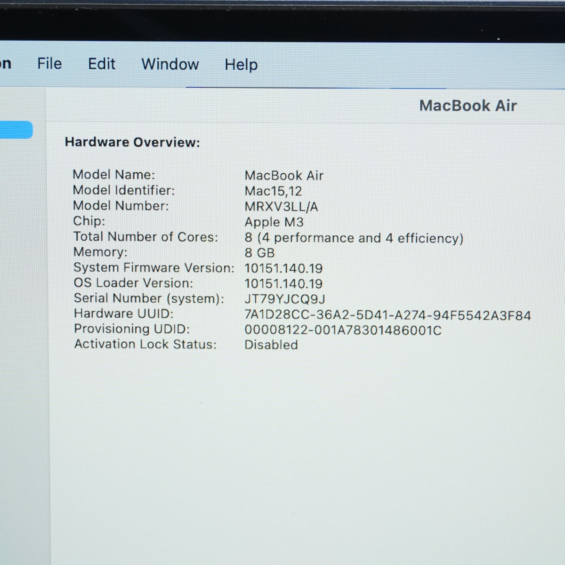565x565 pixels.
Task: Select the serial number 'JT79YJCQ9J'
Action: coord(285,299)
